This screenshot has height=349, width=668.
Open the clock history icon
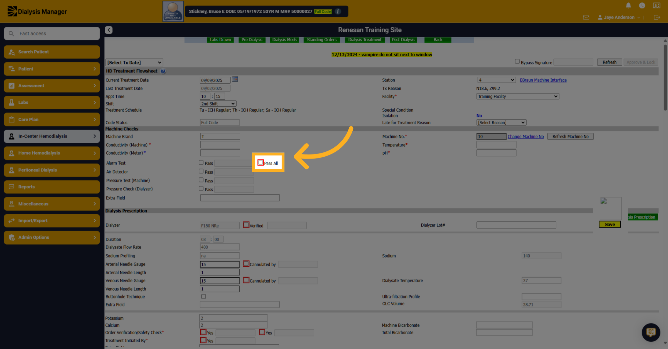[x=642, y=6]
